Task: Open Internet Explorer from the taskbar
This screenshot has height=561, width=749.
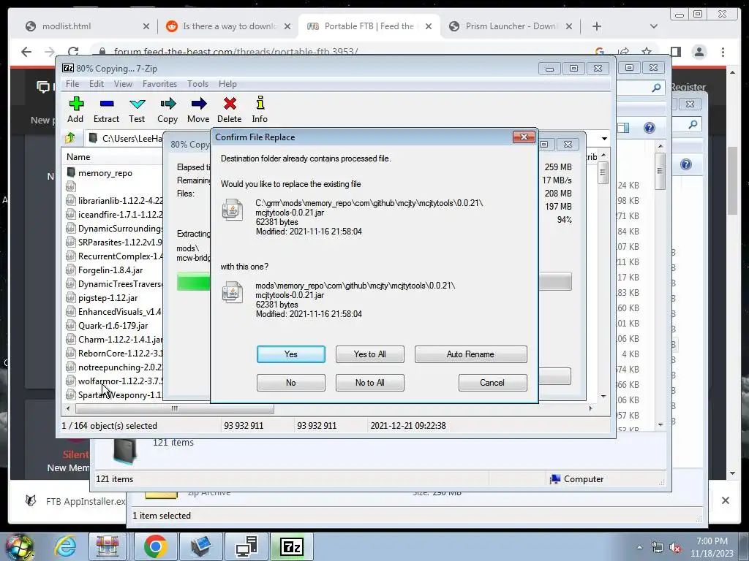Action: (65, 546)
